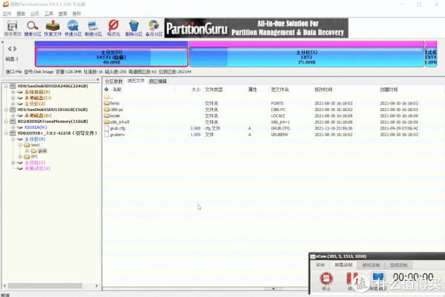This screenshot has width=445, height=297.
Task: Expand the 本地磁盘(C:) partition node
Action: 13,98
